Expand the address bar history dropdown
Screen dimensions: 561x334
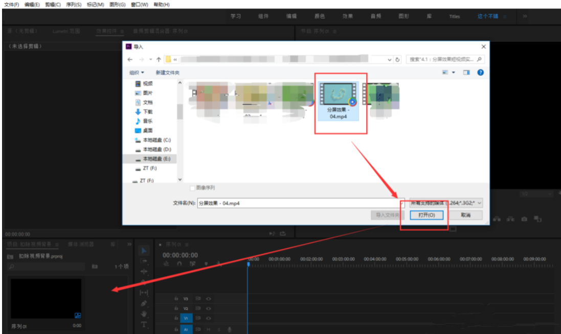[x=389, y=60]
